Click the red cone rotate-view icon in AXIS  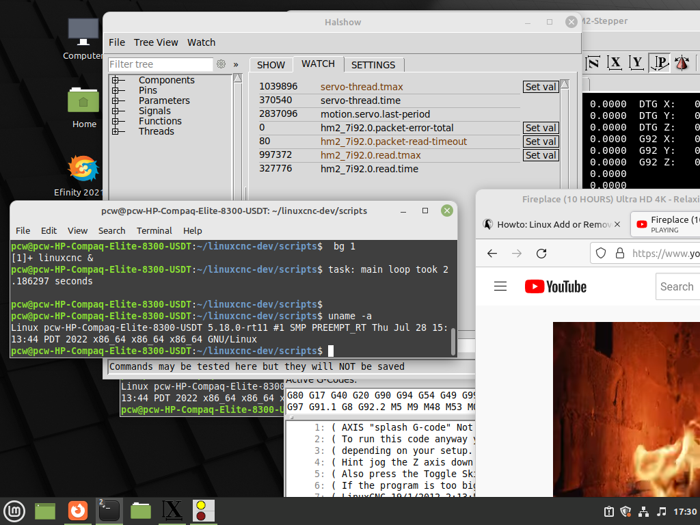point(682,63)
